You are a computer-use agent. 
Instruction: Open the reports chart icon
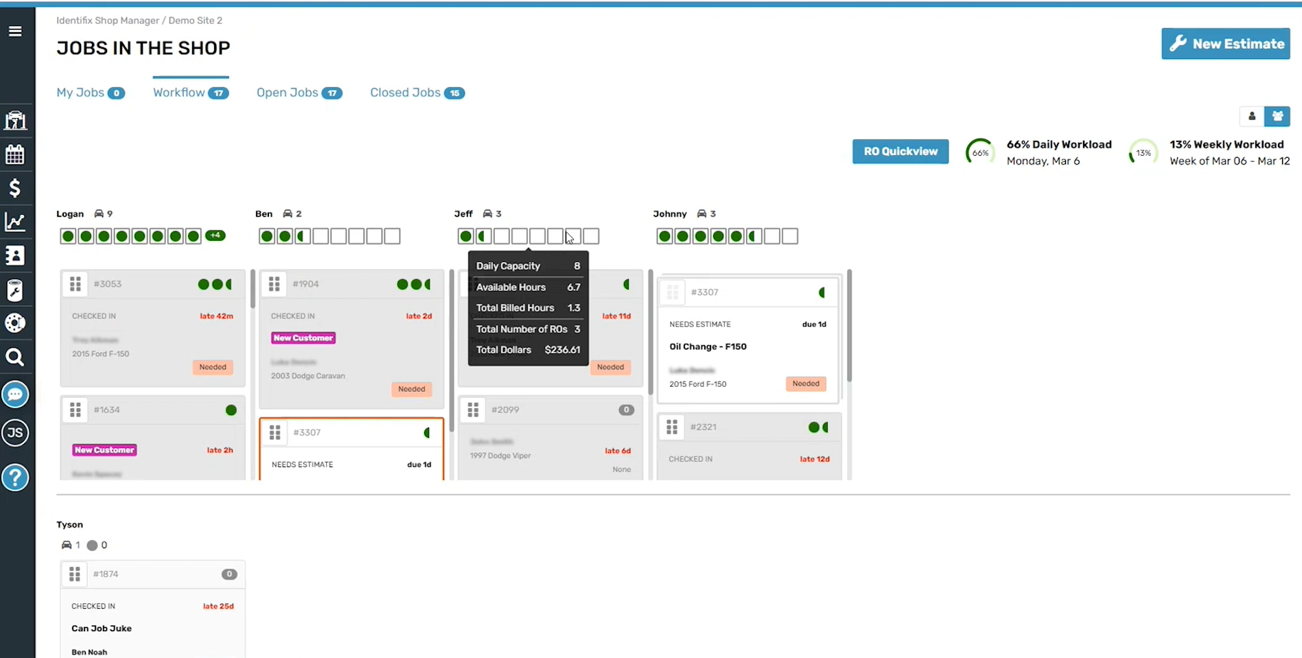tap(15, 221)
